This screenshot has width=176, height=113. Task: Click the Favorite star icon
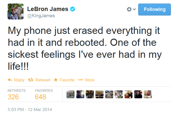[56, 80]
